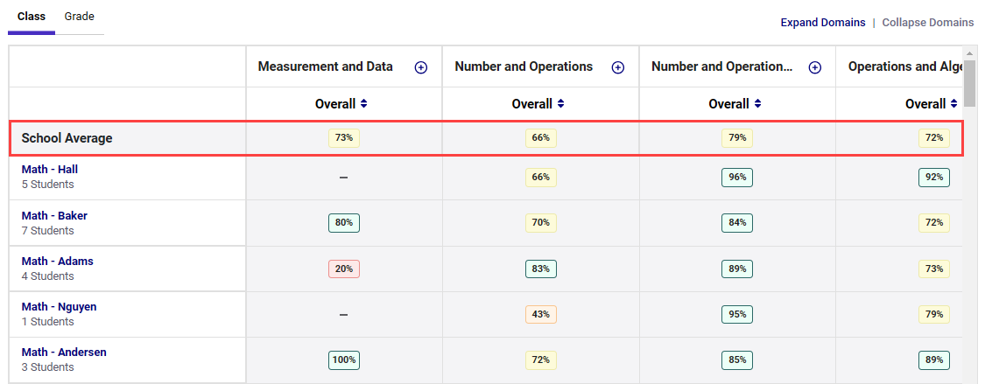Expand the truncated Number and Operation... domain plus icon
The width and height of the screenshot is (985, 384).
click(815, 67)
